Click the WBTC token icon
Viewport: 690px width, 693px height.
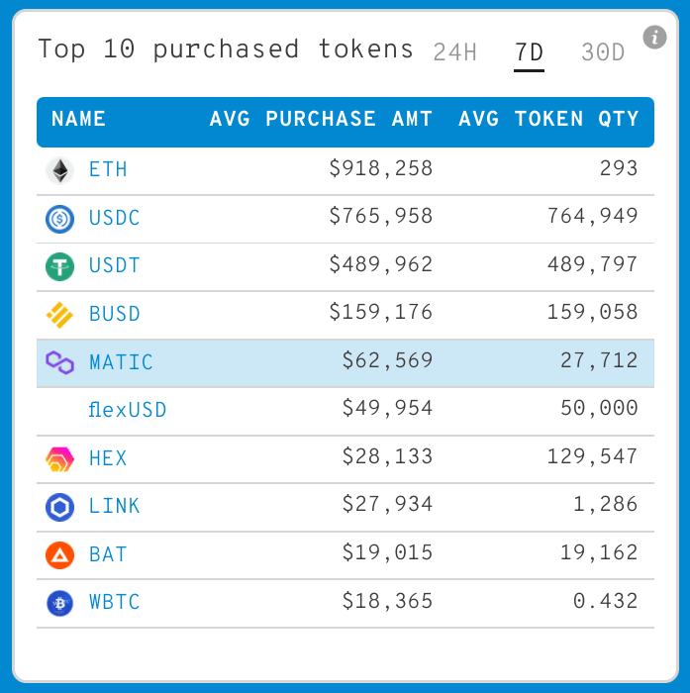click(x=60, y=603)
